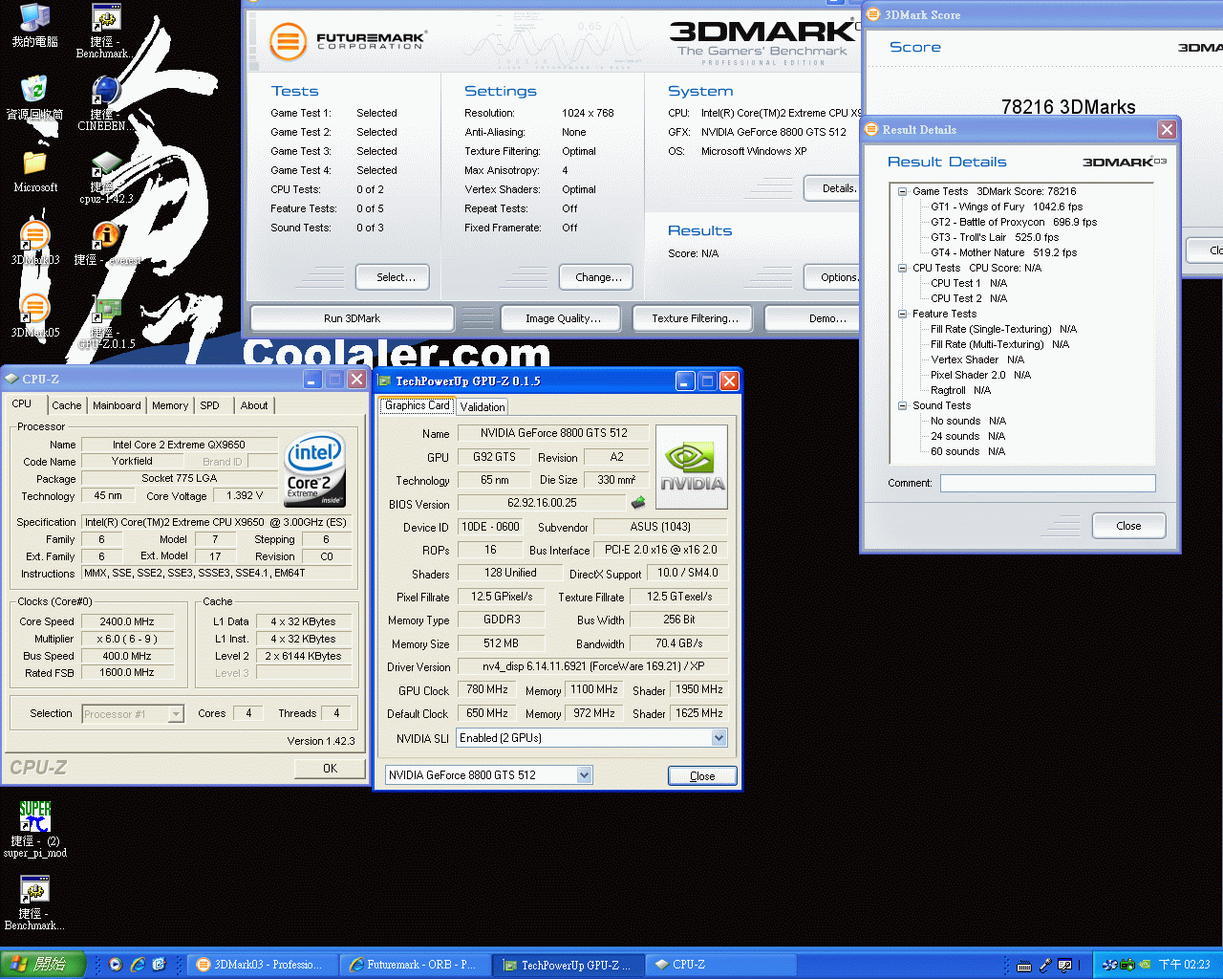Click the Run 3DMark button

[x=352, y=318]
